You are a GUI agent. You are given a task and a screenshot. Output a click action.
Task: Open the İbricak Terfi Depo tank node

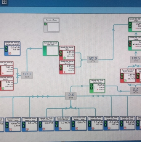click(x=51, y=48)
